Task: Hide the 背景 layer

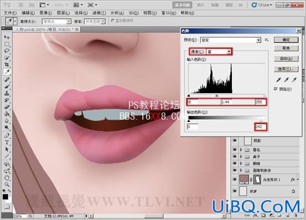Action: click(x=235, y=191)
